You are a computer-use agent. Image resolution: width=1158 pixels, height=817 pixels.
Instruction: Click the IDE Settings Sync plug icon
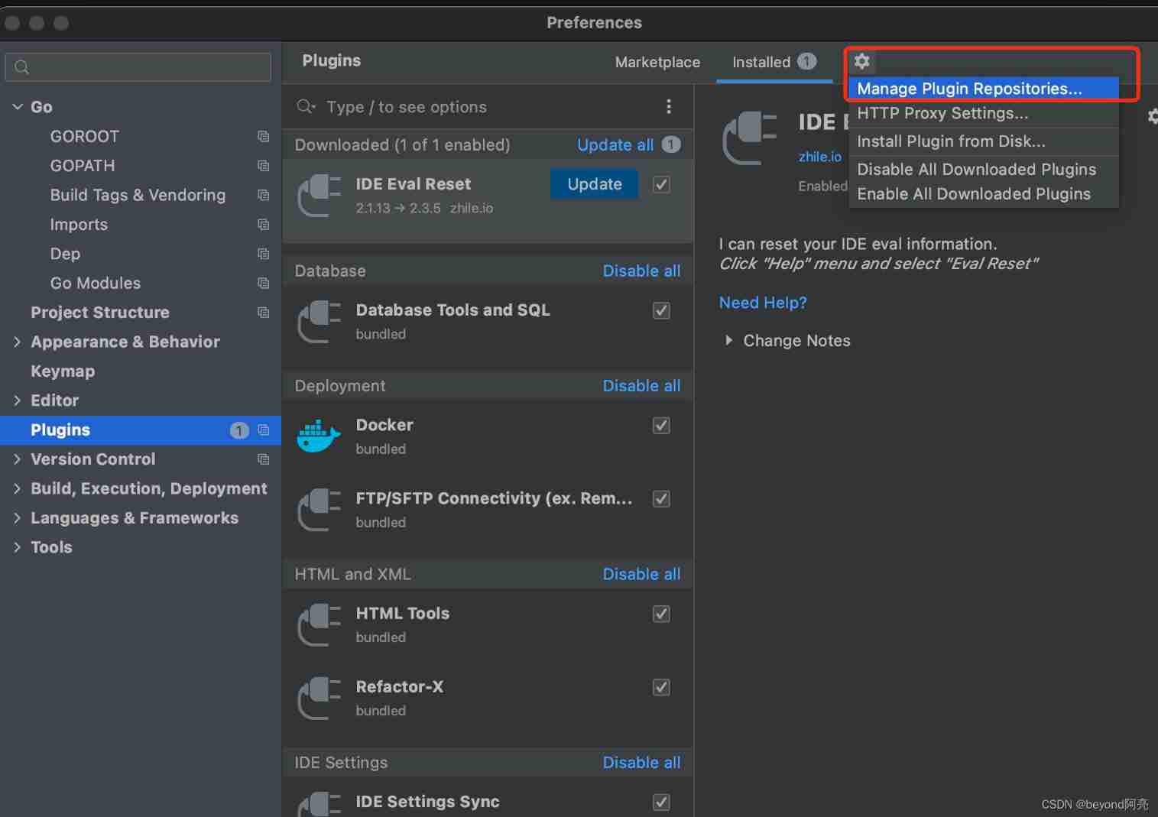[x=320, y=804]
